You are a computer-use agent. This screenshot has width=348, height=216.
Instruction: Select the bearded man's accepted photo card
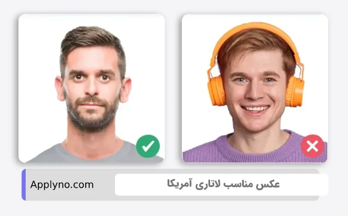coord(92,88)
